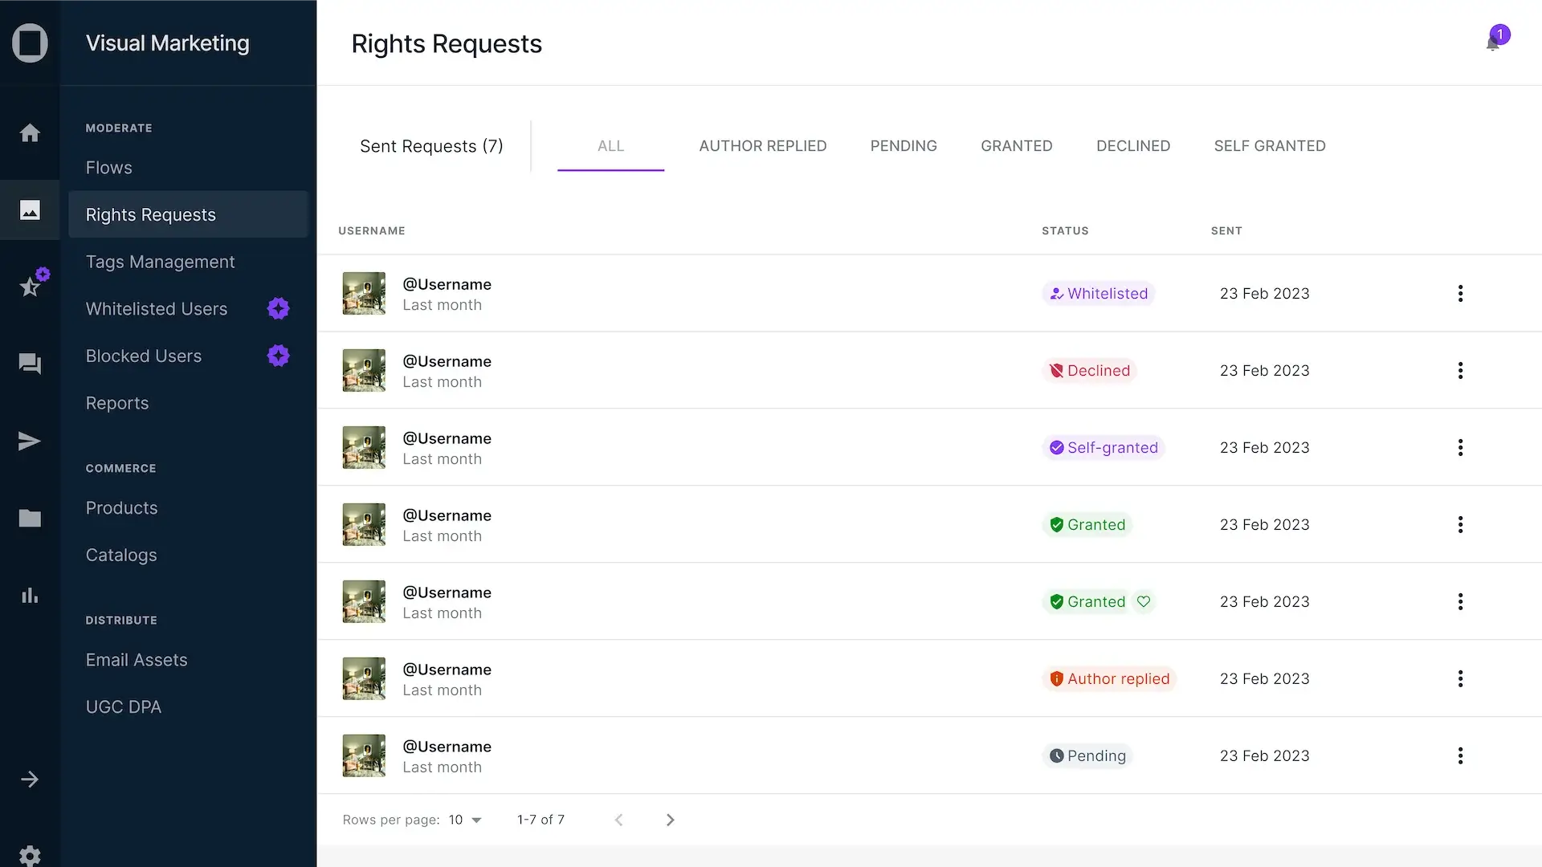The width and height of the screenshot is (1542, 867).
Task: Click the paper plane send icon
Action: click(x=30, y=441)
